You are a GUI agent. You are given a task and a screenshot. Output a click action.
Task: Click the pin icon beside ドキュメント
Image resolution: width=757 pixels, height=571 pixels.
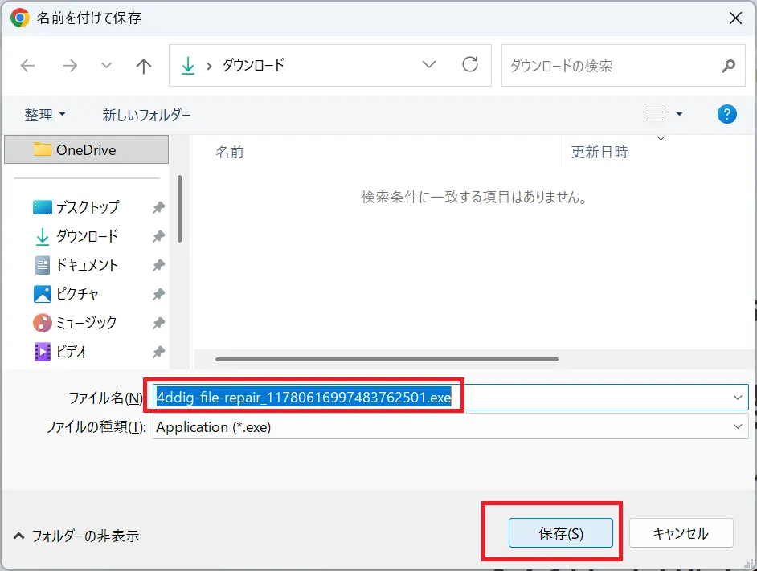158,266
